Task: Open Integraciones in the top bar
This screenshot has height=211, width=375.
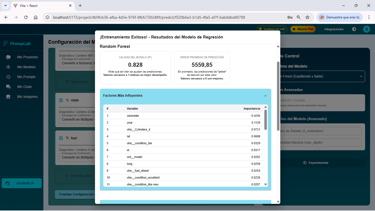Action: point(334,29)
